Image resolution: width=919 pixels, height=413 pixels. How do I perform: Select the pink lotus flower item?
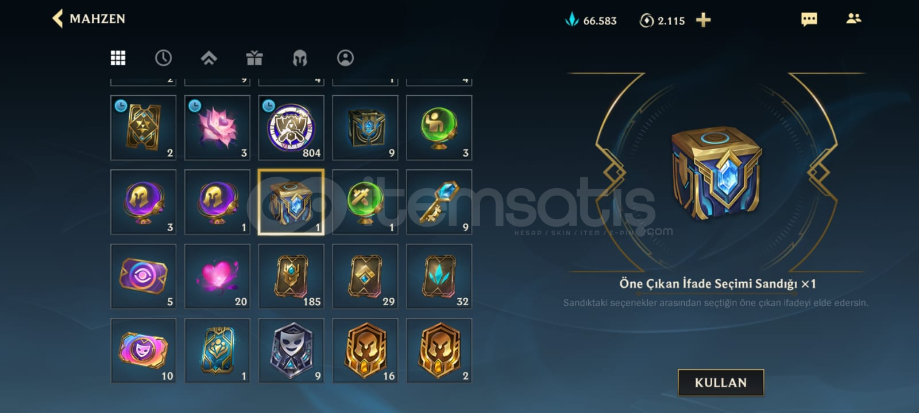pyautogui.click(x=217, y=127)
